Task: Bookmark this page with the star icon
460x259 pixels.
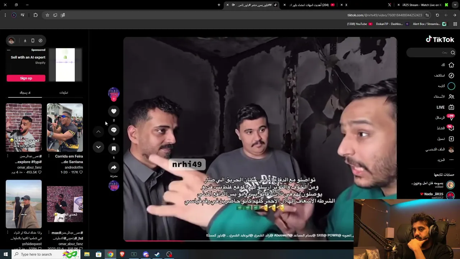Action: pyautogui.click(x=47, y=15)
